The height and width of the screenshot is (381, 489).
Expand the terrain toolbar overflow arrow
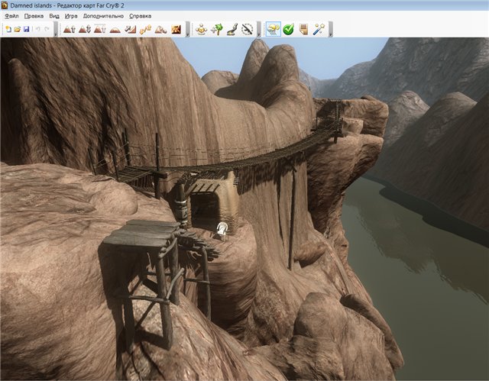tap(187, 29)
